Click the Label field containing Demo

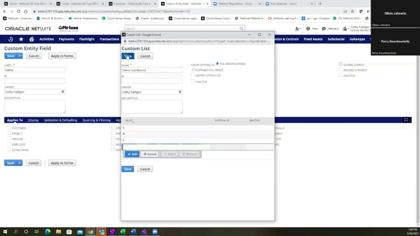pos(35,70)
